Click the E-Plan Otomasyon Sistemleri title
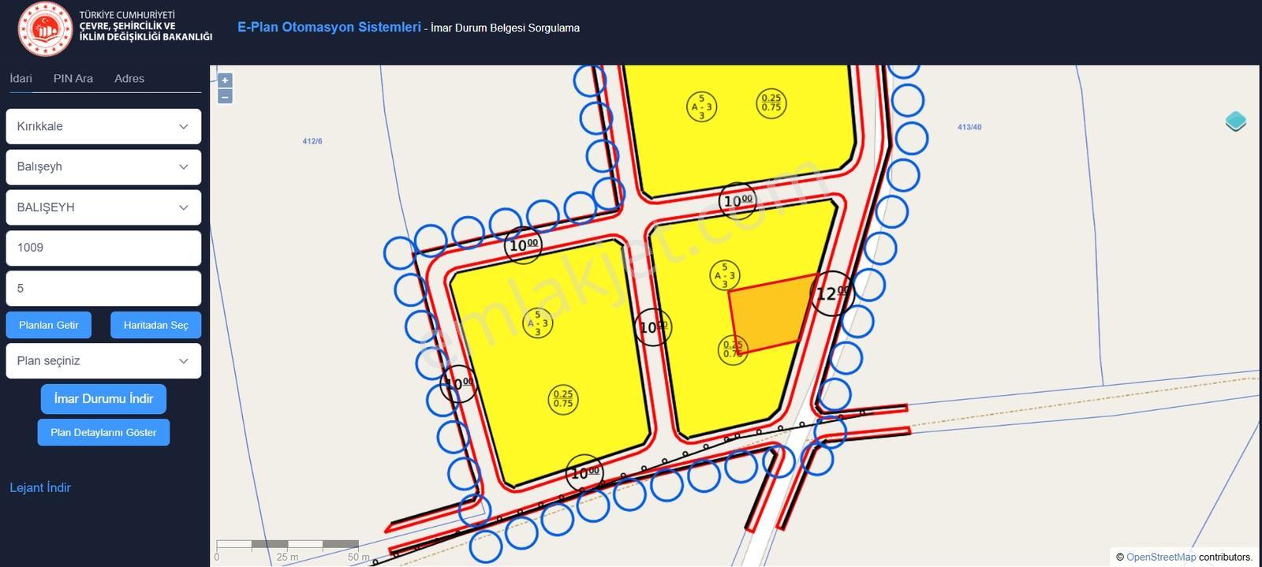Image resolution: width=1262 pixels, height=567 pixels. [x=329, y=27]
